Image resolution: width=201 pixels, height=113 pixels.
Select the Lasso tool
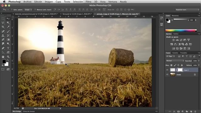point(3,23)
